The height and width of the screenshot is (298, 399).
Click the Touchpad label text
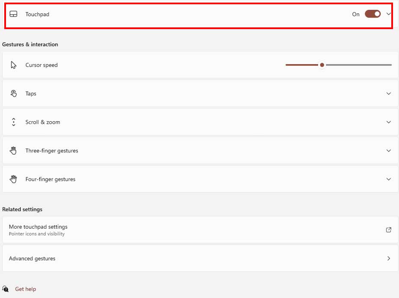(37, 14)
